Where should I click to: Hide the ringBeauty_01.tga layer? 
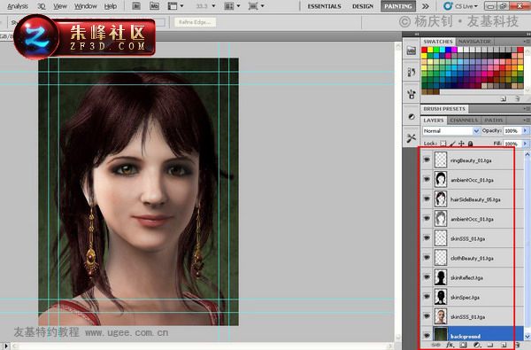coord(427,159)
